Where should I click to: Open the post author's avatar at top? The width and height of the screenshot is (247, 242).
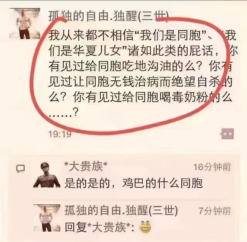point(25,24)
